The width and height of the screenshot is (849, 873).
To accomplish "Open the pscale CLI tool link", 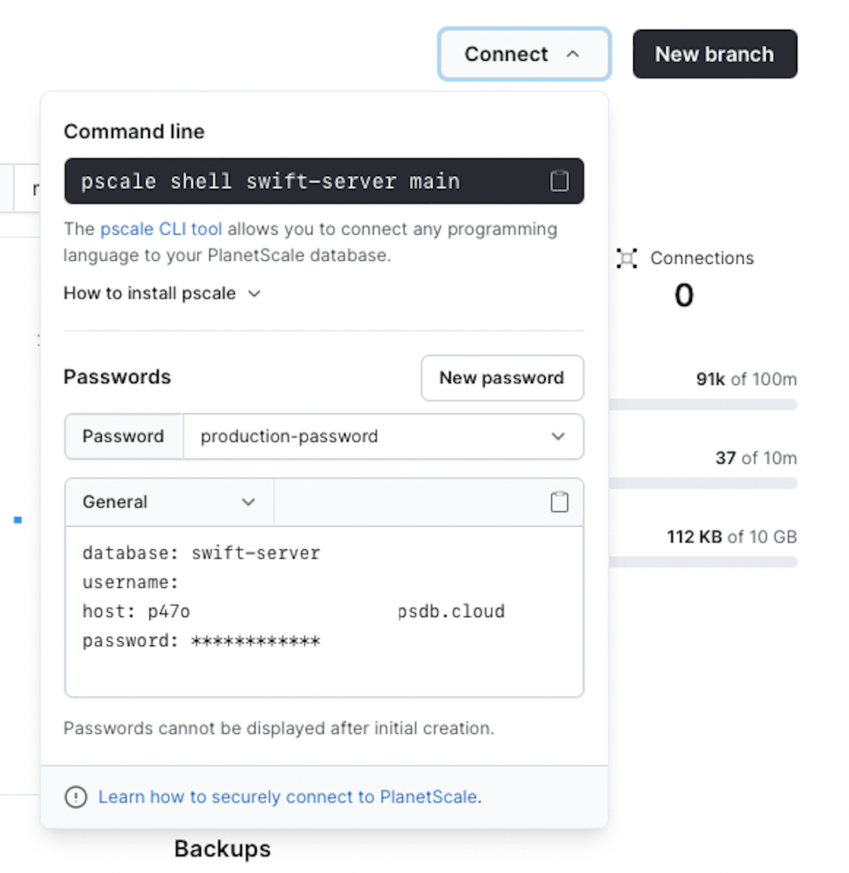I will coord(161,229).
